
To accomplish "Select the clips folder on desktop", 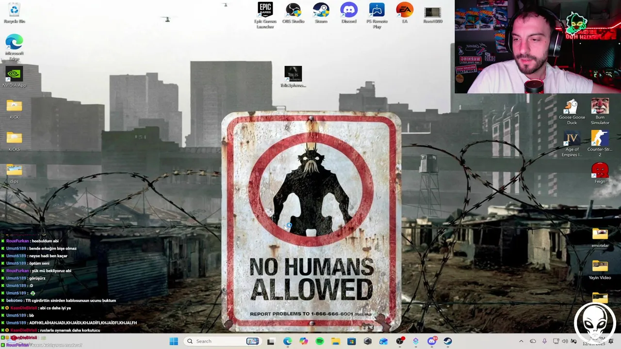I will click(x=14, y=173).
